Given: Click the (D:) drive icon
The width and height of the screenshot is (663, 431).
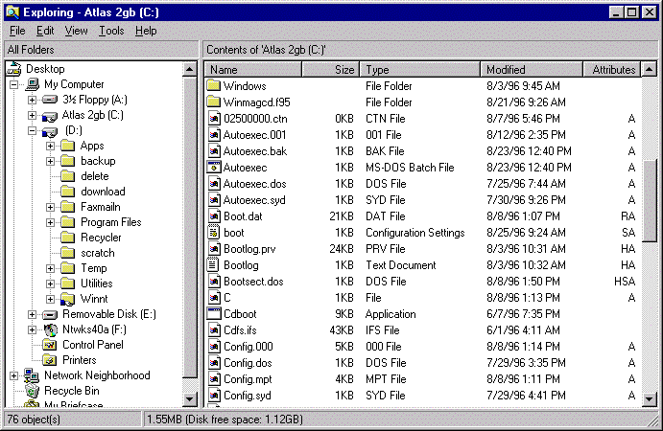Looking at the screenshot, I should click(x=50, y=131).
